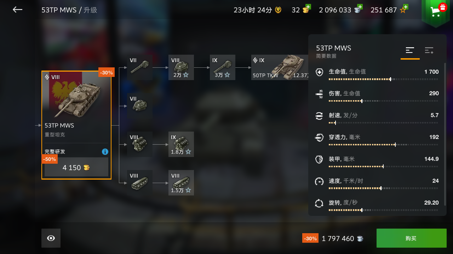The width and height of the screenshot is (453, 254).
Task: Go back using the left arrow
Action: pos(17,10)
